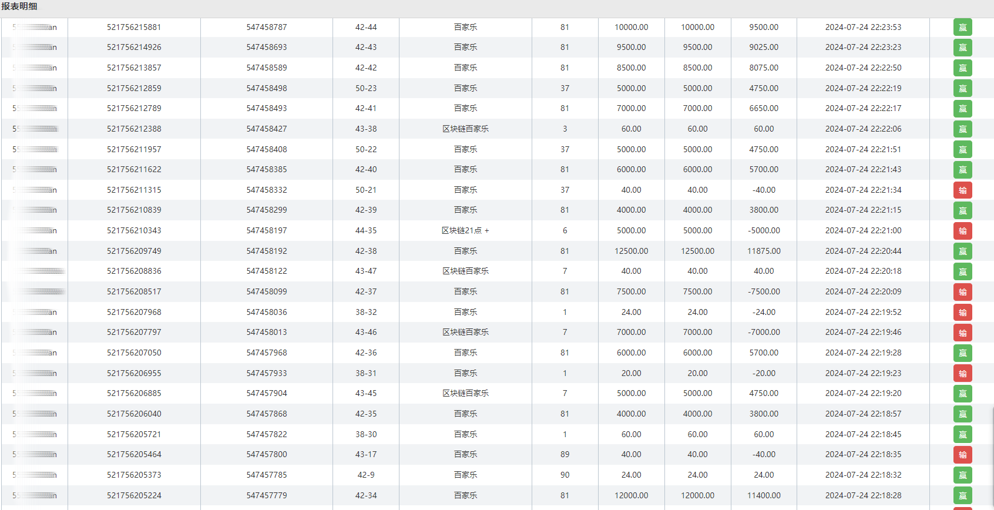This screenshot has width=994, height=510.
Task: Click the 11400.00 profit value
Action: 764,495
